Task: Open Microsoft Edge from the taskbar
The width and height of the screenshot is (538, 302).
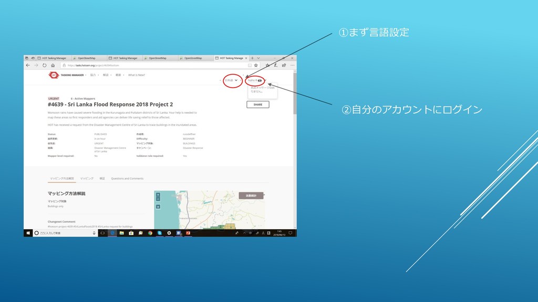Action: click(112, 233)
